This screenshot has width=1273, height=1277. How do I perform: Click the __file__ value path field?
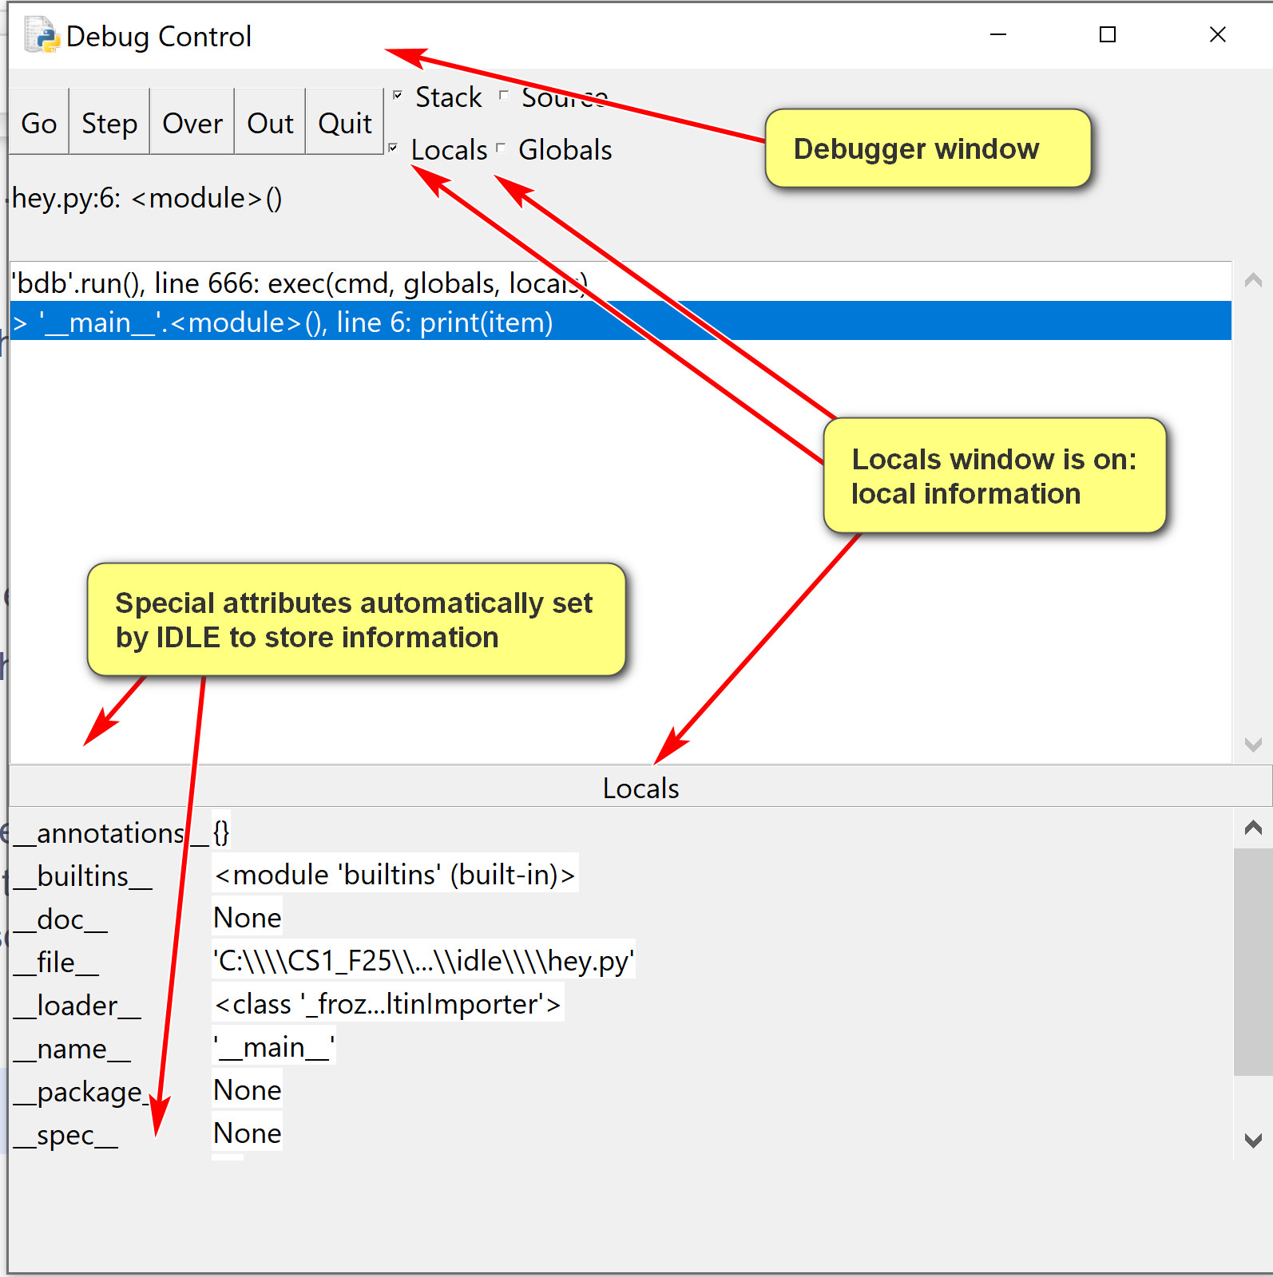(423, 961)
